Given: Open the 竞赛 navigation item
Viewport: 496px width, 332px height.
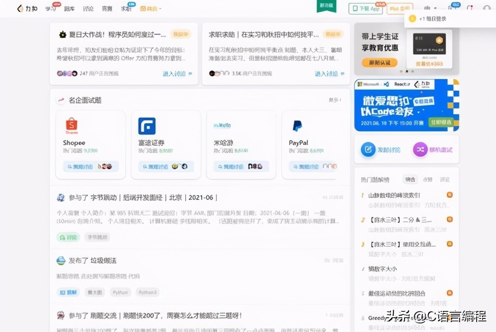Looking at the screenshot, I should [x=106, y=8].
